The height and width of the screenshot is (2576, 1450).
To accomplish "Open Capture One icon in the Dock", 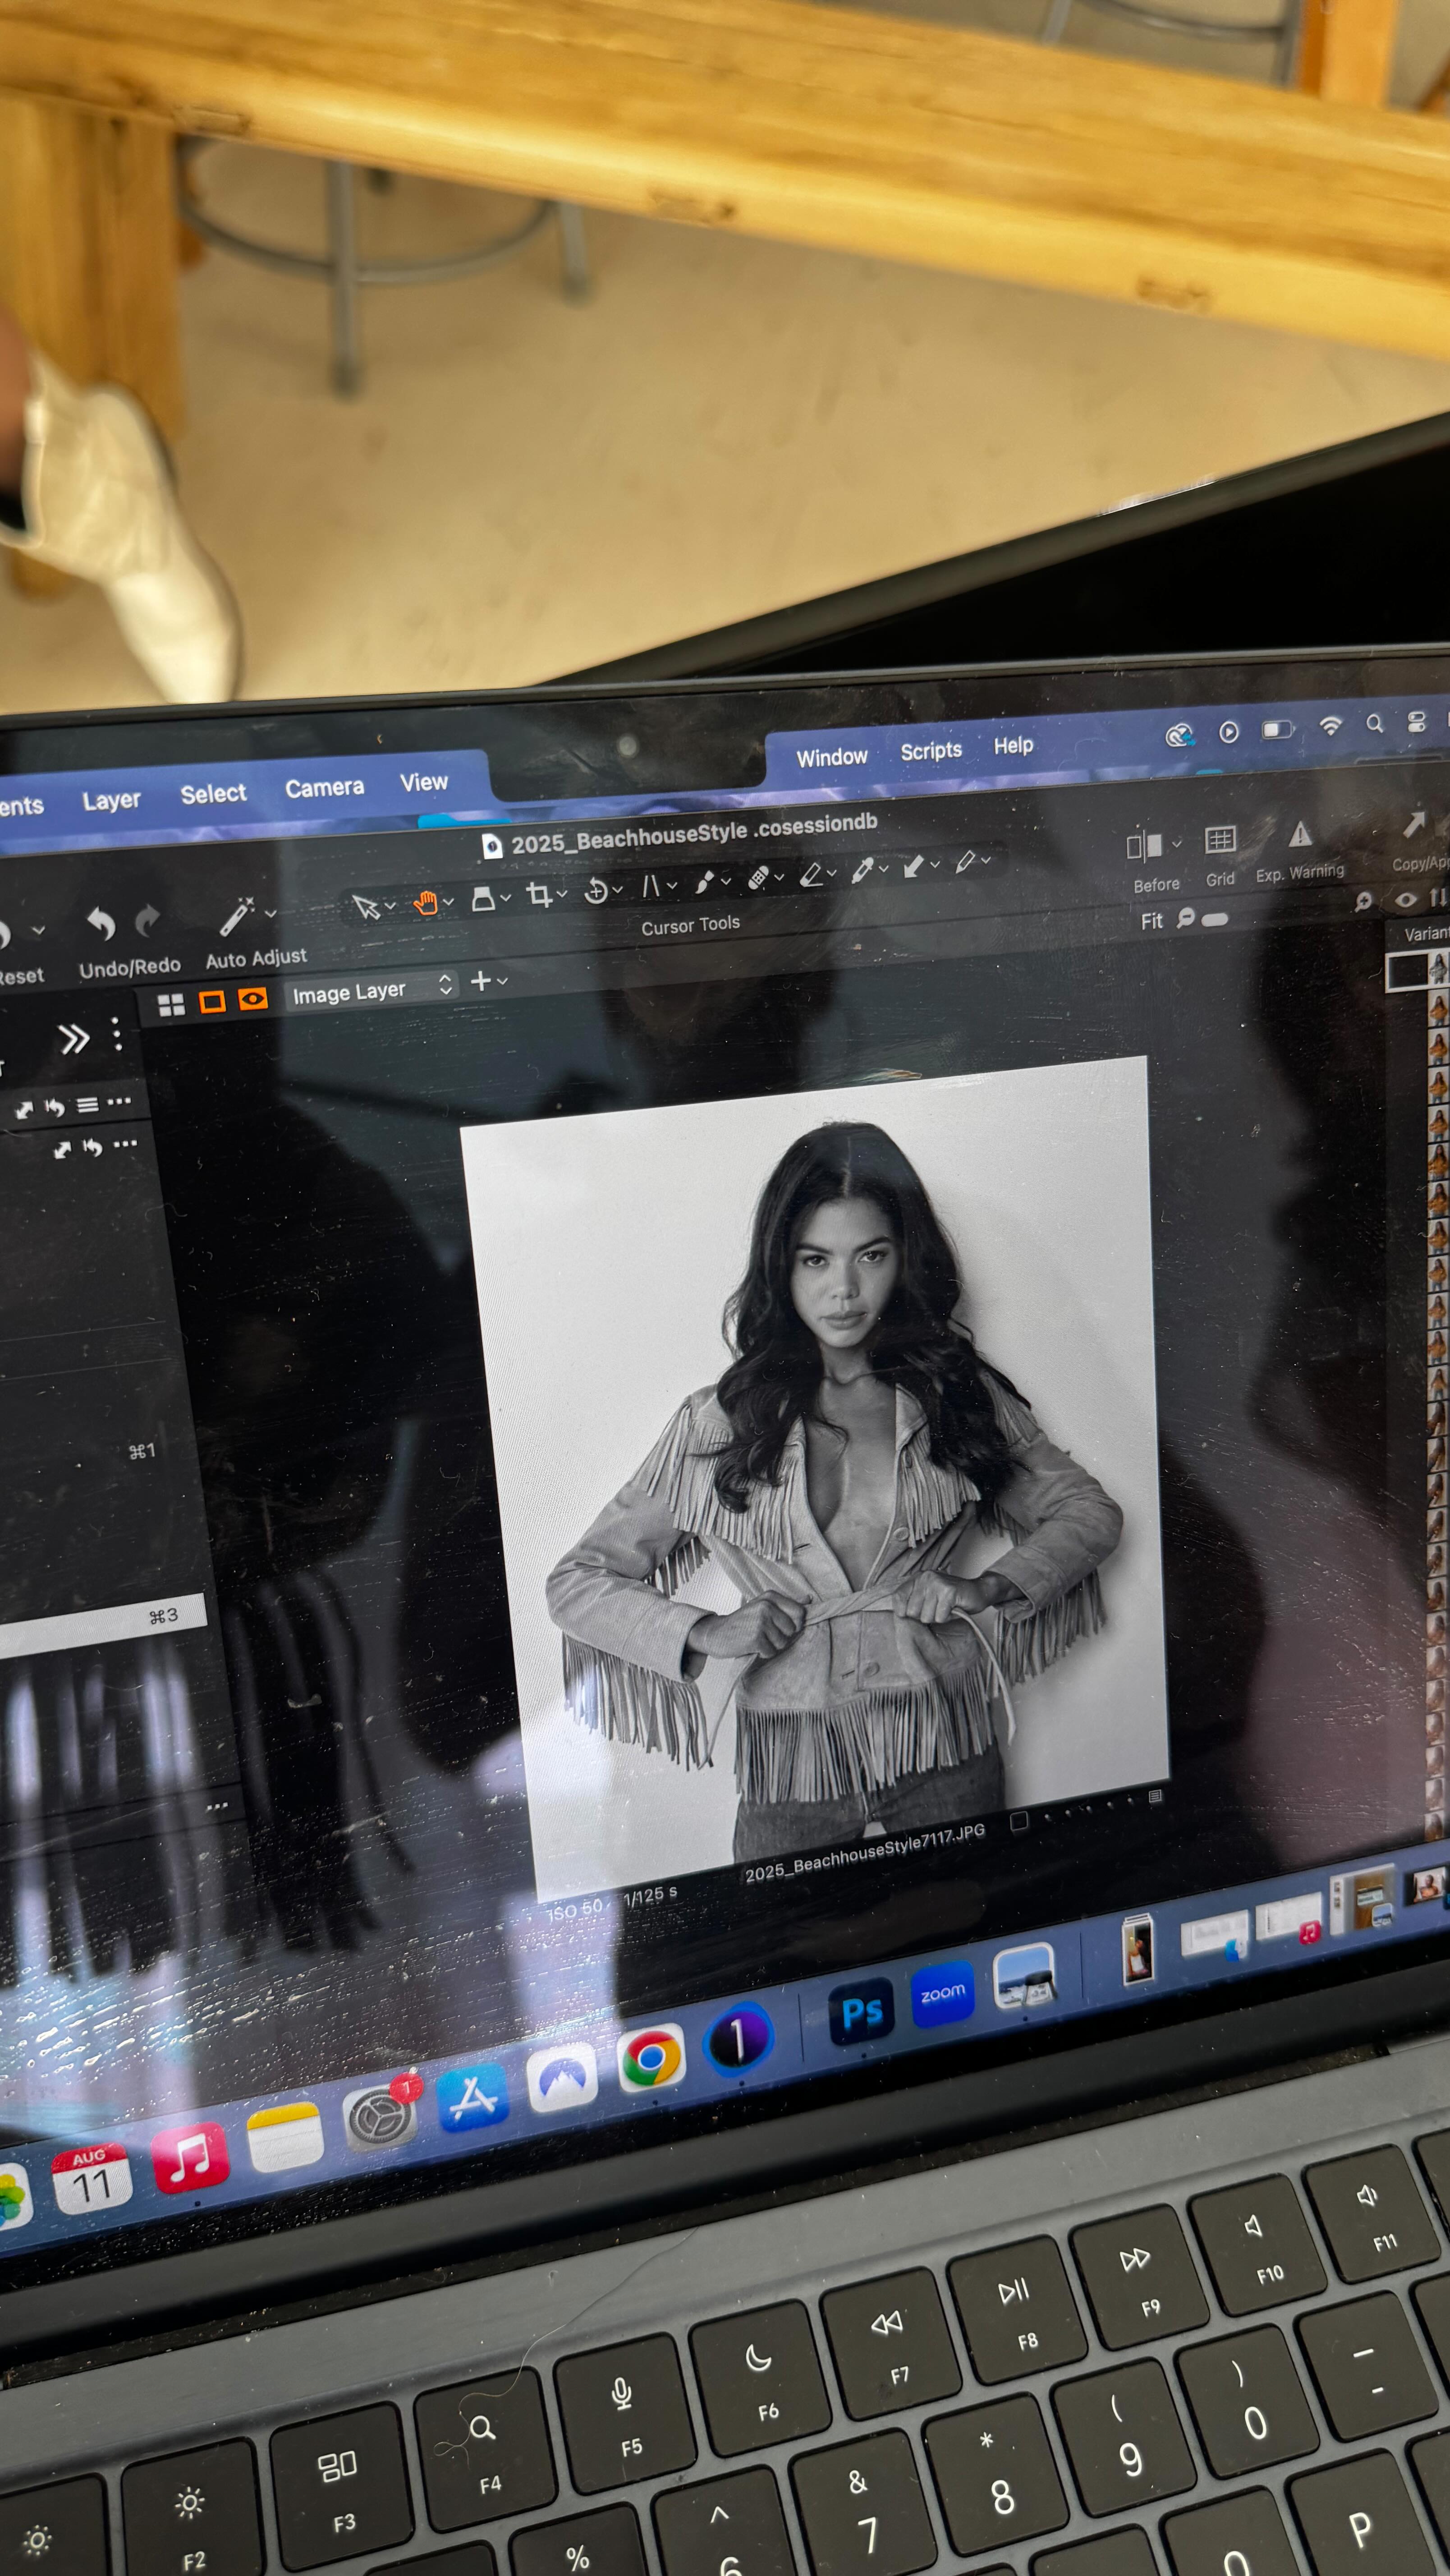I will click(738, 2039).
